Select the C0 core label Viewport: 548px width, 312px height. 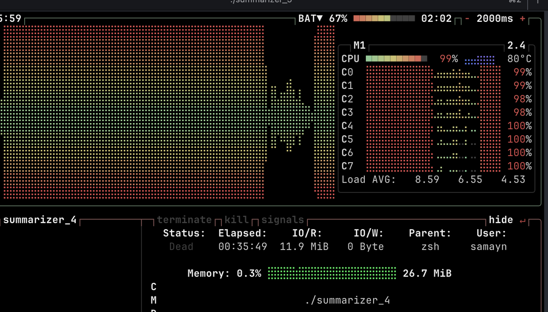(347, 72)
